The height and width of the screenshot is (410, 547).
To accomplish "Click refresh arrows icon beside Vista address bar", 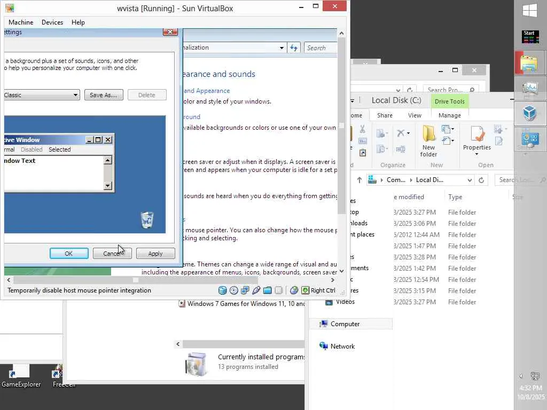I will pyautogui.click(x=294, y=48).
